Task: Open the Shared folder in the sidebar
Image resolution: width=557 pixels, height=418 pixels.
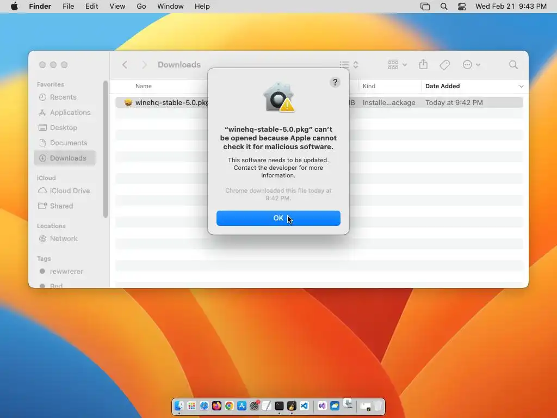Action: coord(65,206)
